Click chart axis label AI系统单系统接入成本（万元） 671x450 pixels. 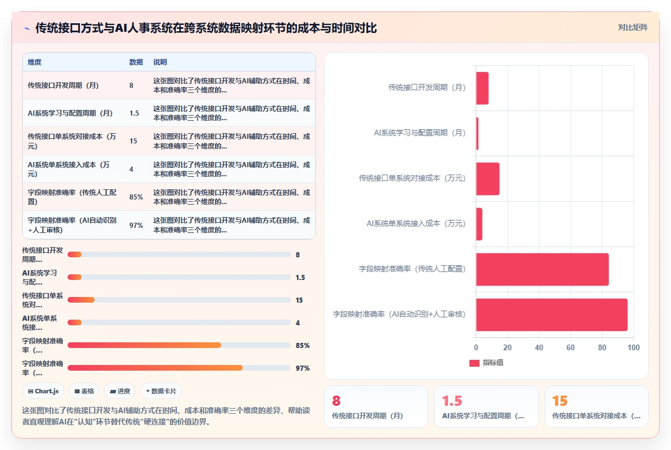click(416, 223)
